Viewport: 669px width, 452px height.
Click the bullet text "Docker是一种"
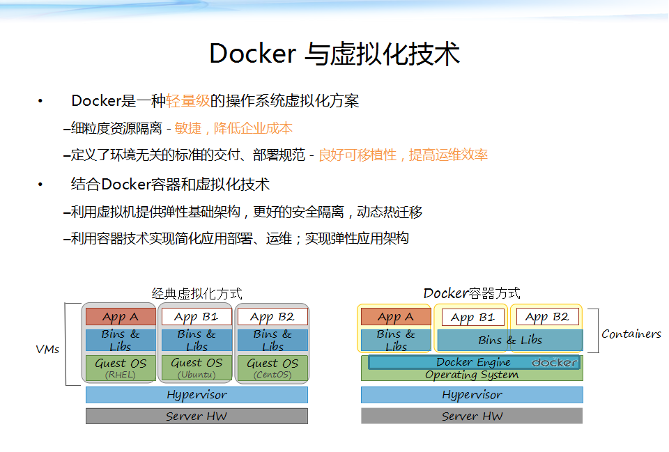coord(118,101)
